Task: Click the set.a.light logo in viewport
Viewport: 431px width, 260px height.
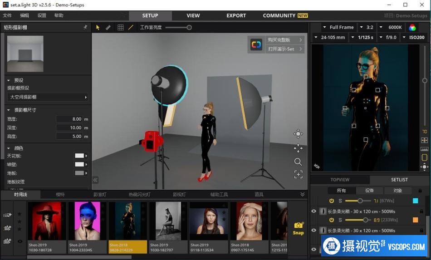Action: (256, 44)
